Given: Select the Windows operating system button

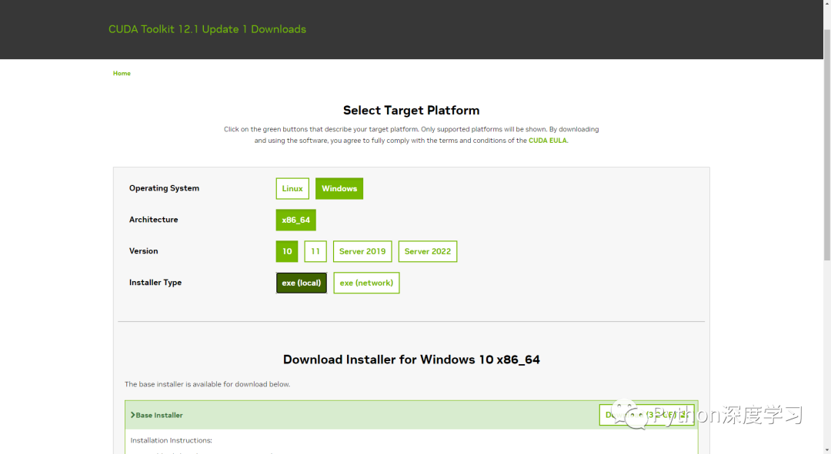Looking at the screenshot, I should (x=339, y=188).
